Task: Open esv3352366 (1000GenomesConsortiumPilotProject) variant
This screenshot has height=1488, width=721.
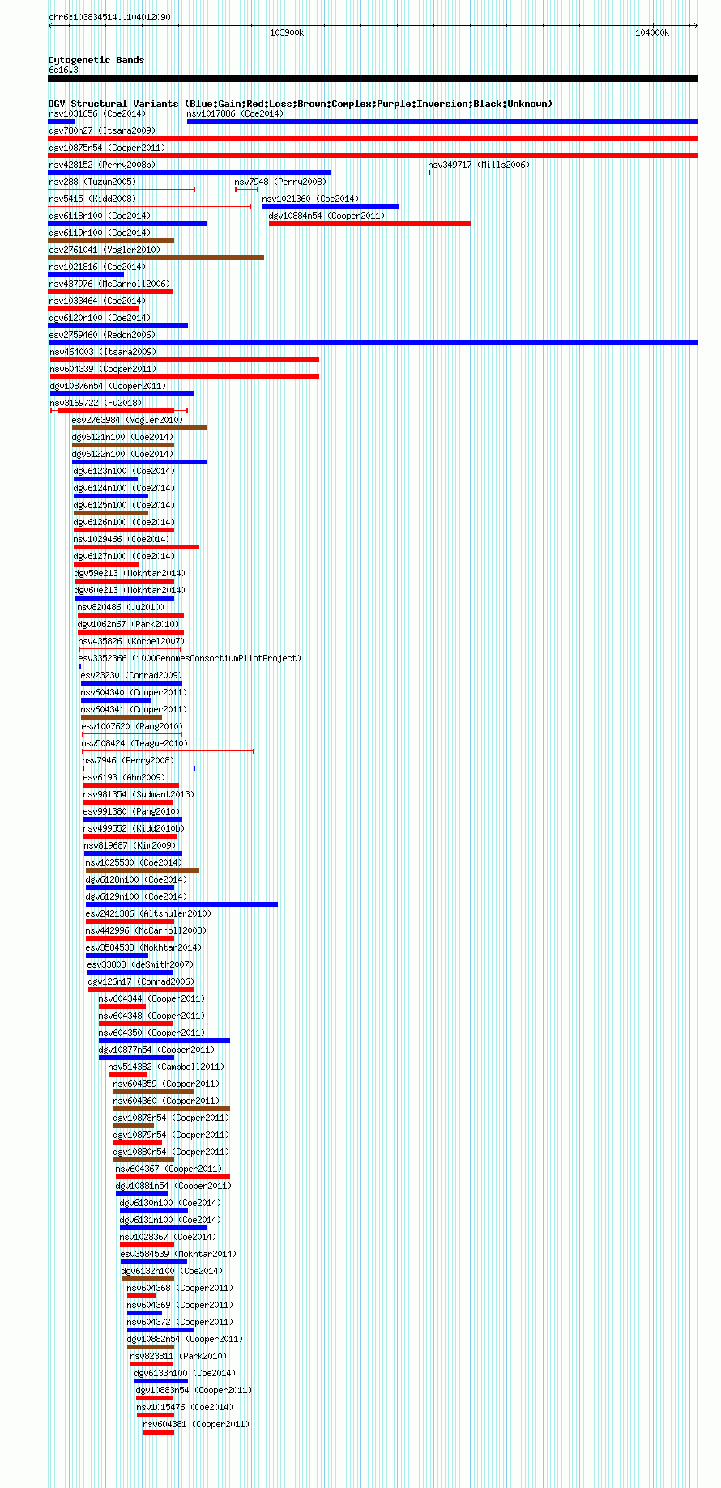Action: [x=190, y=659]
